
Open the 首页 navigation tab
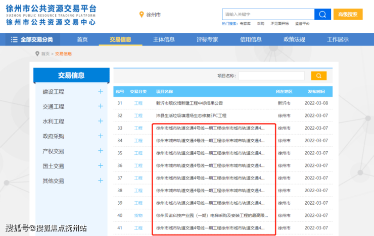click(82, 39)
